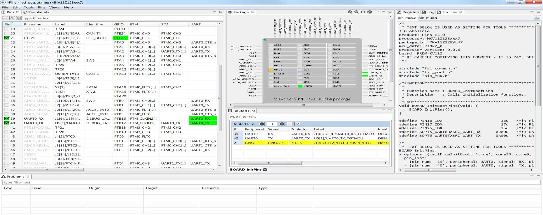Toggle checkbox for pin 39 UART0_RX
The image size is (543, 215).
[x=7, y=119]
